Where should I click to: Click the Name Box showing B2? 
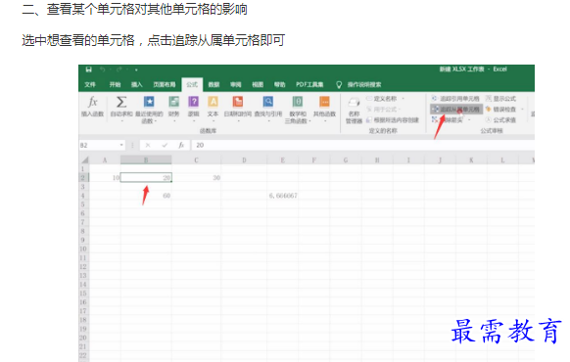[x=99, y=145]
